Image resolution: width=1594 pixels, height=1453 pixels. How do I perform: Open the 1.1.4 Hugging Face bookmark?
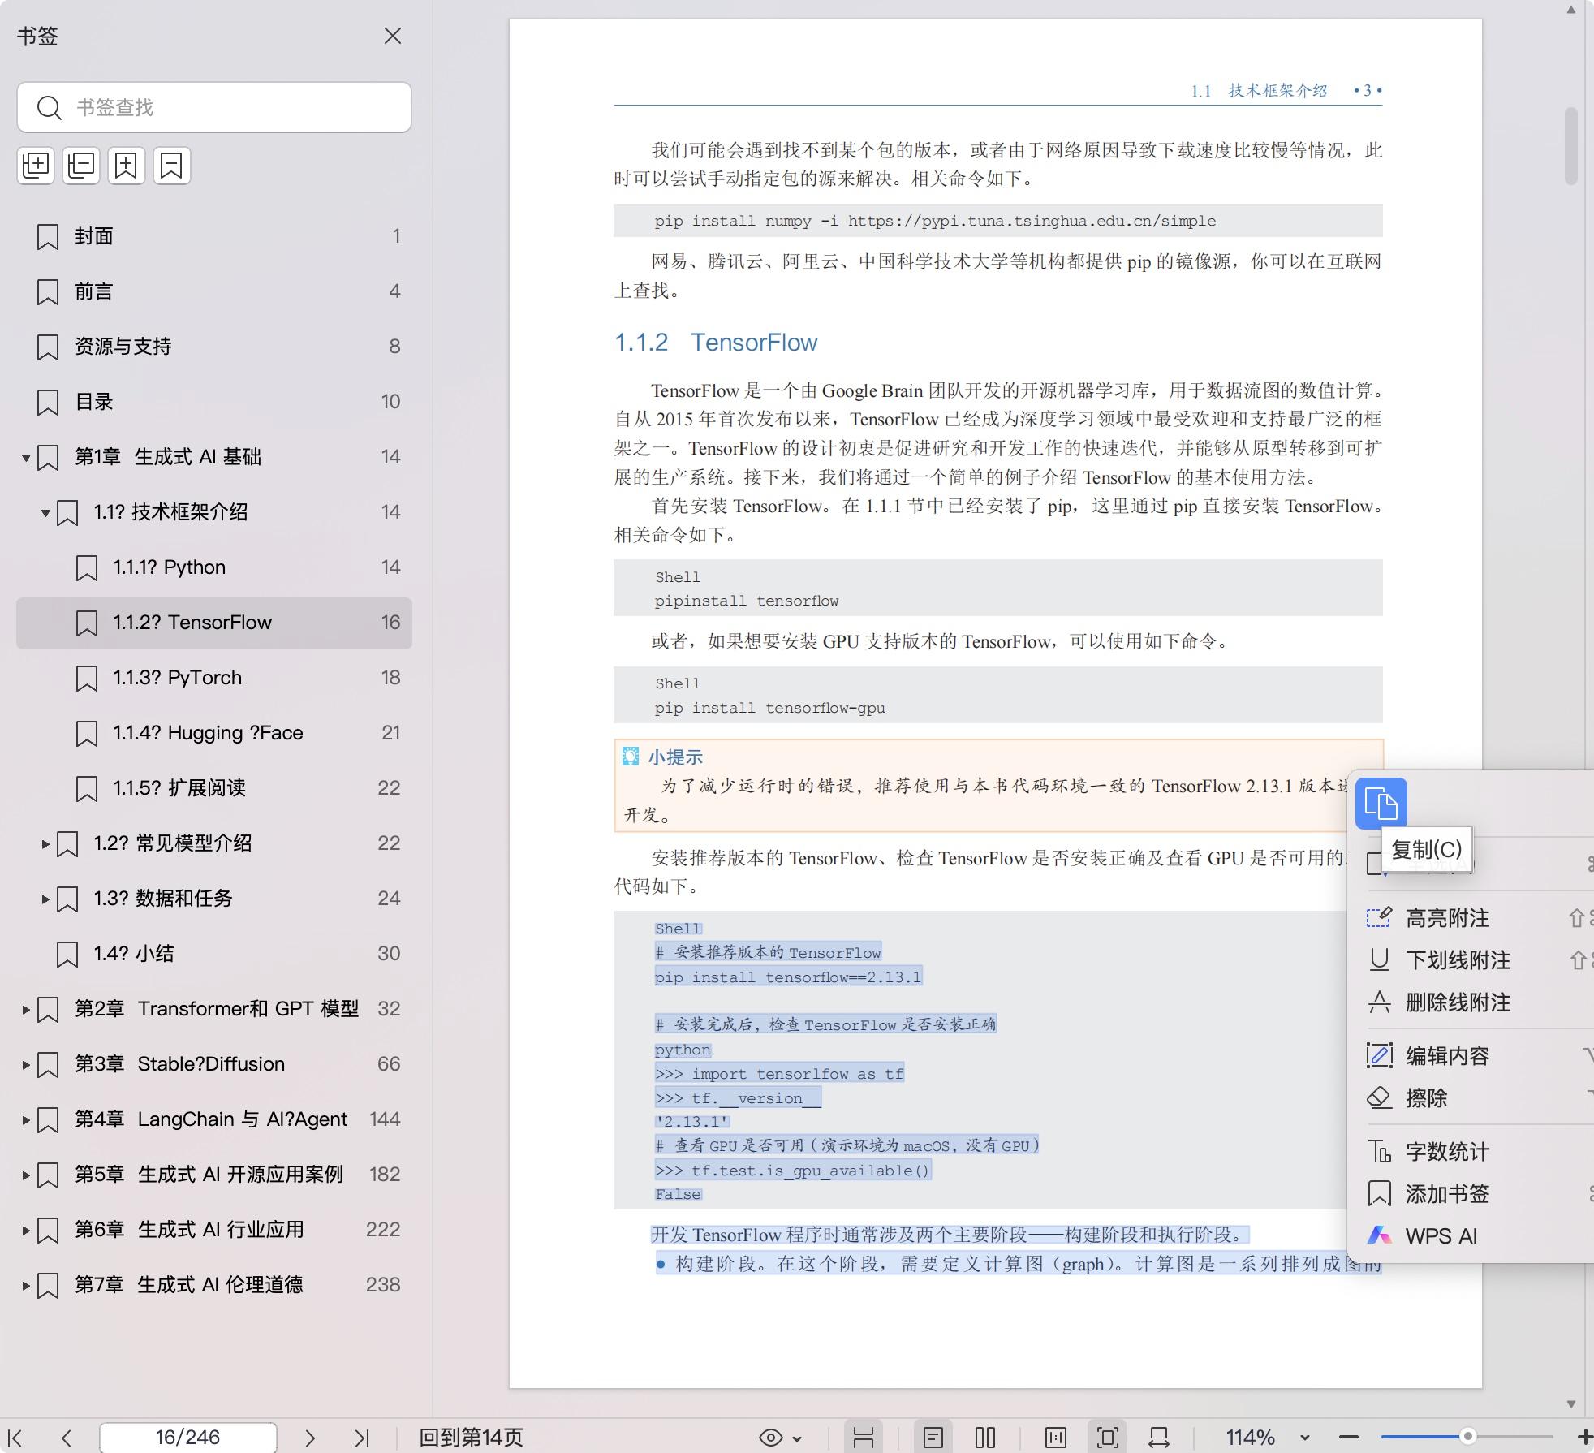(x=214, y=733)
